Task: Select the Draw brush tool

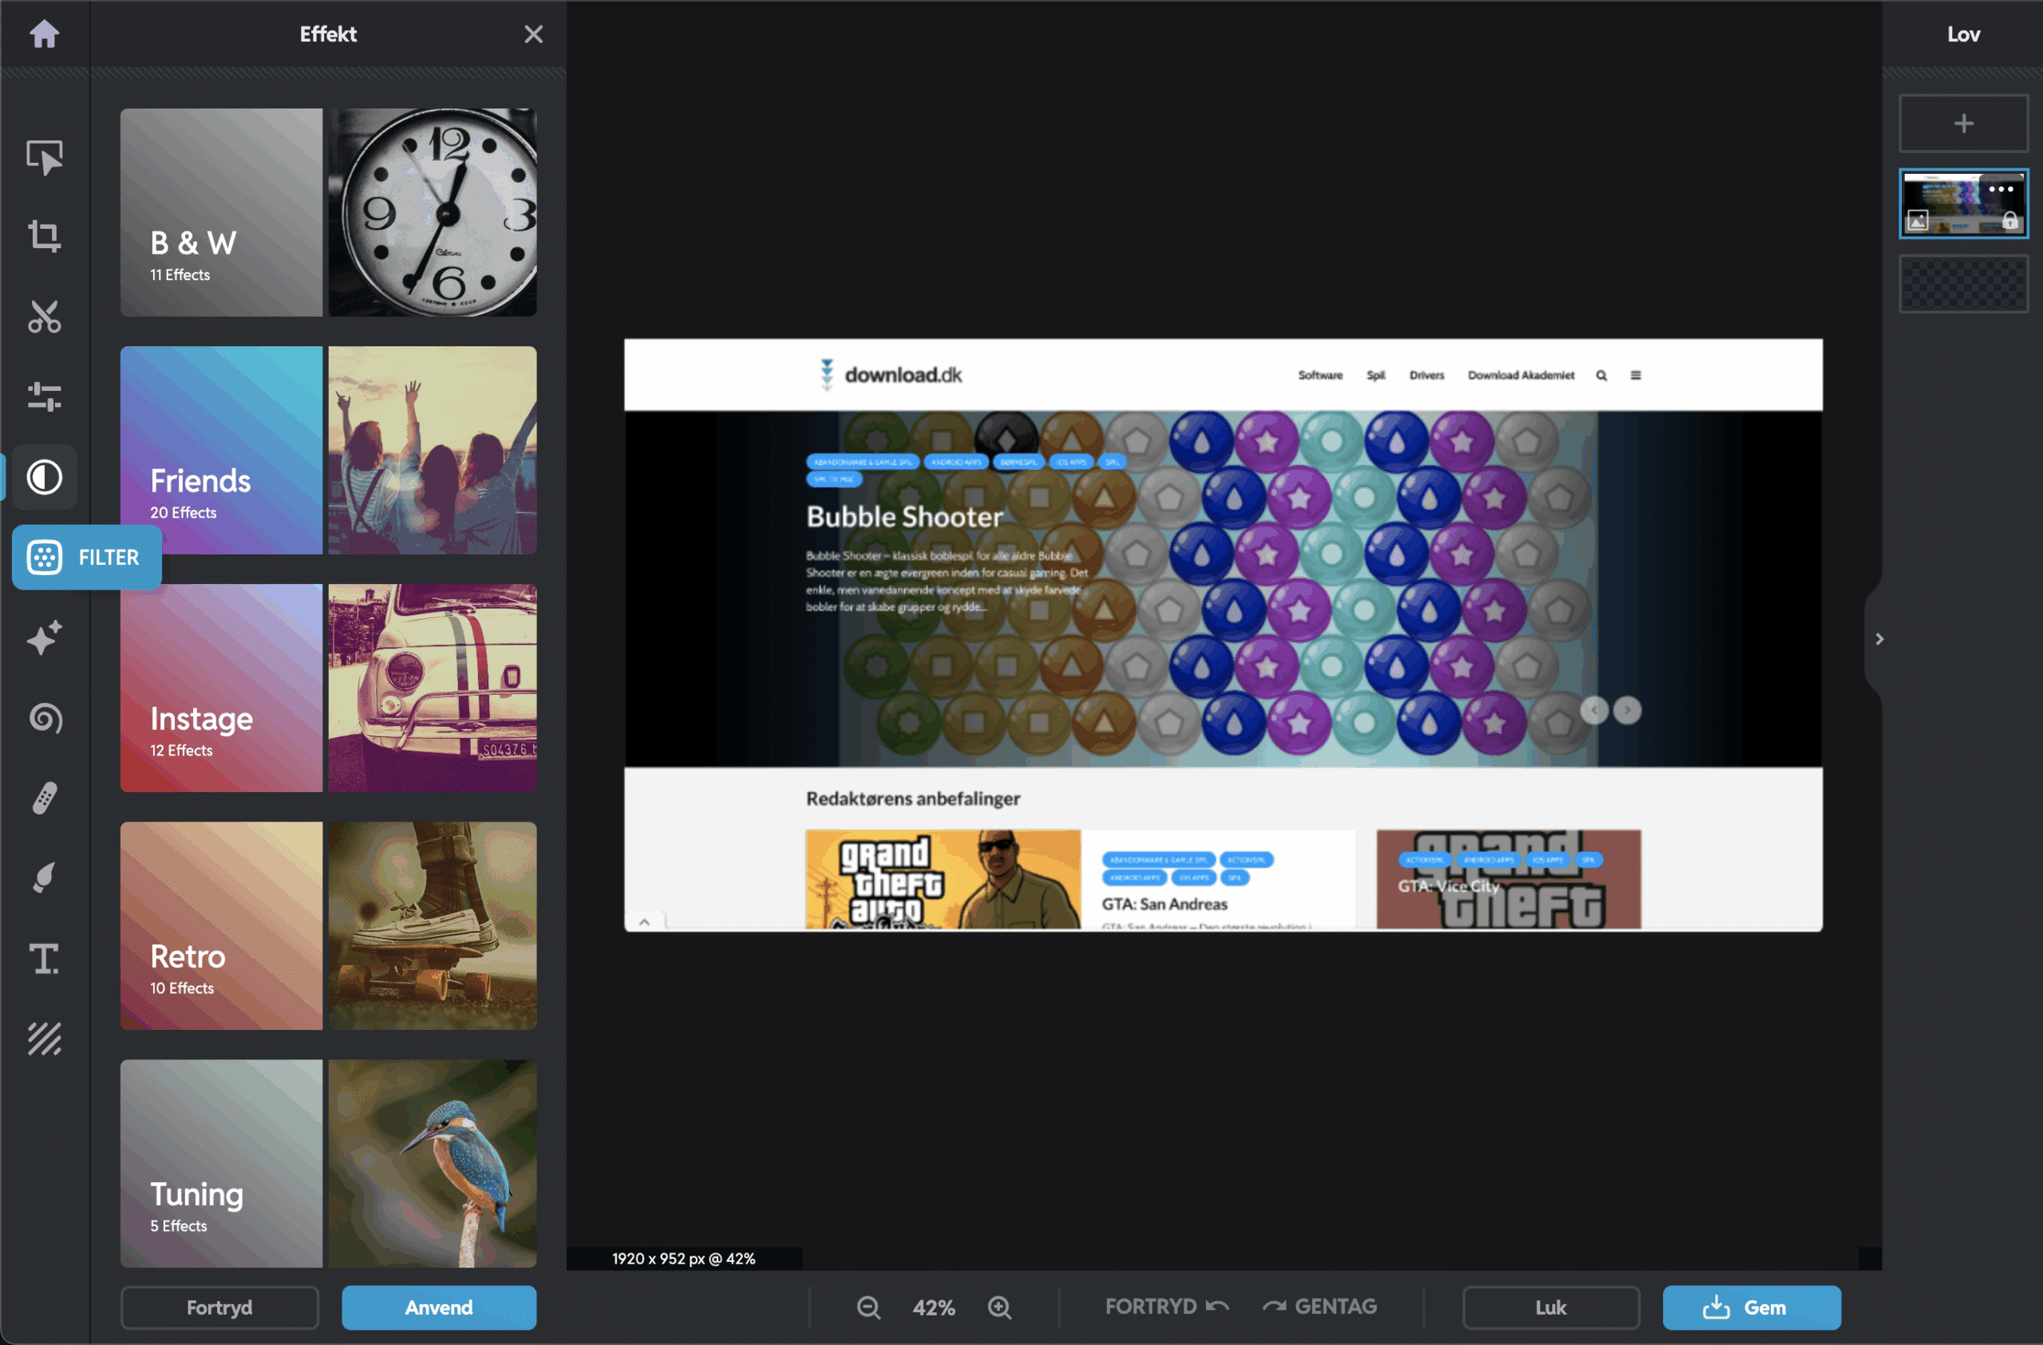Action: [44, 878]
